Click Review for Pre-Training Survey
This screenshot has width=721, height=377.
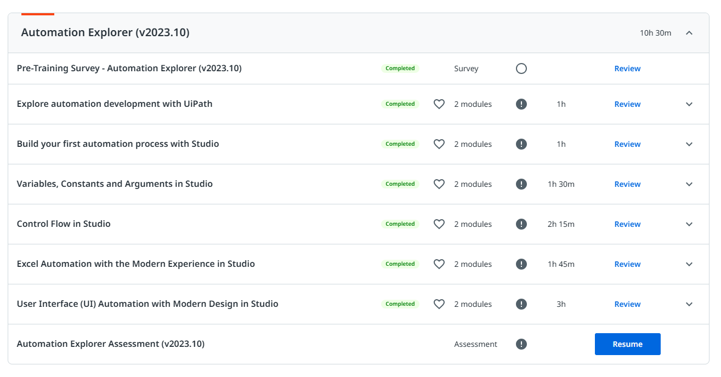pyautogui.click(x=627, y=68)
